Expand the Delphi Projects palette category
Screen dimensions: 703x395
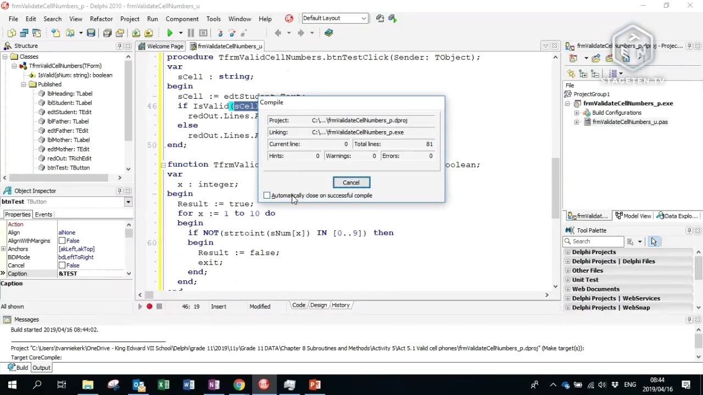pos(568,252)
